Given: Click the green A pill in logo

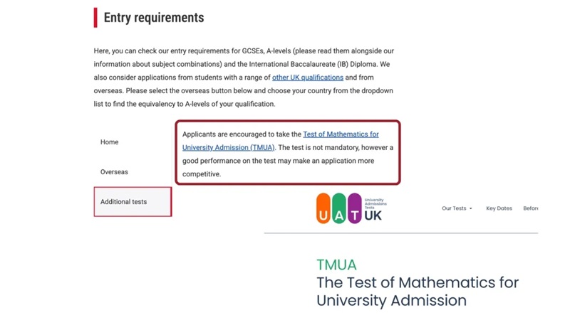Looking at the screenshot, I should (x=339, y=208).
